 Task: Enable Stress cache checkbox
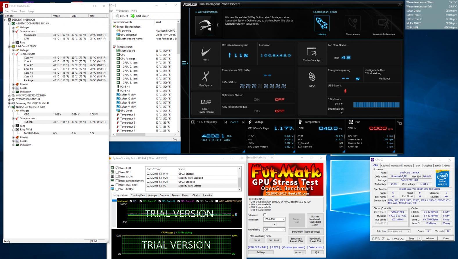[x=117, y=176]
